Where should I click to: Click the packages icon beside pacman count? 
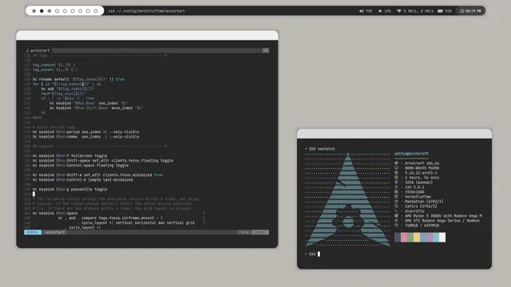coord(396,183)
